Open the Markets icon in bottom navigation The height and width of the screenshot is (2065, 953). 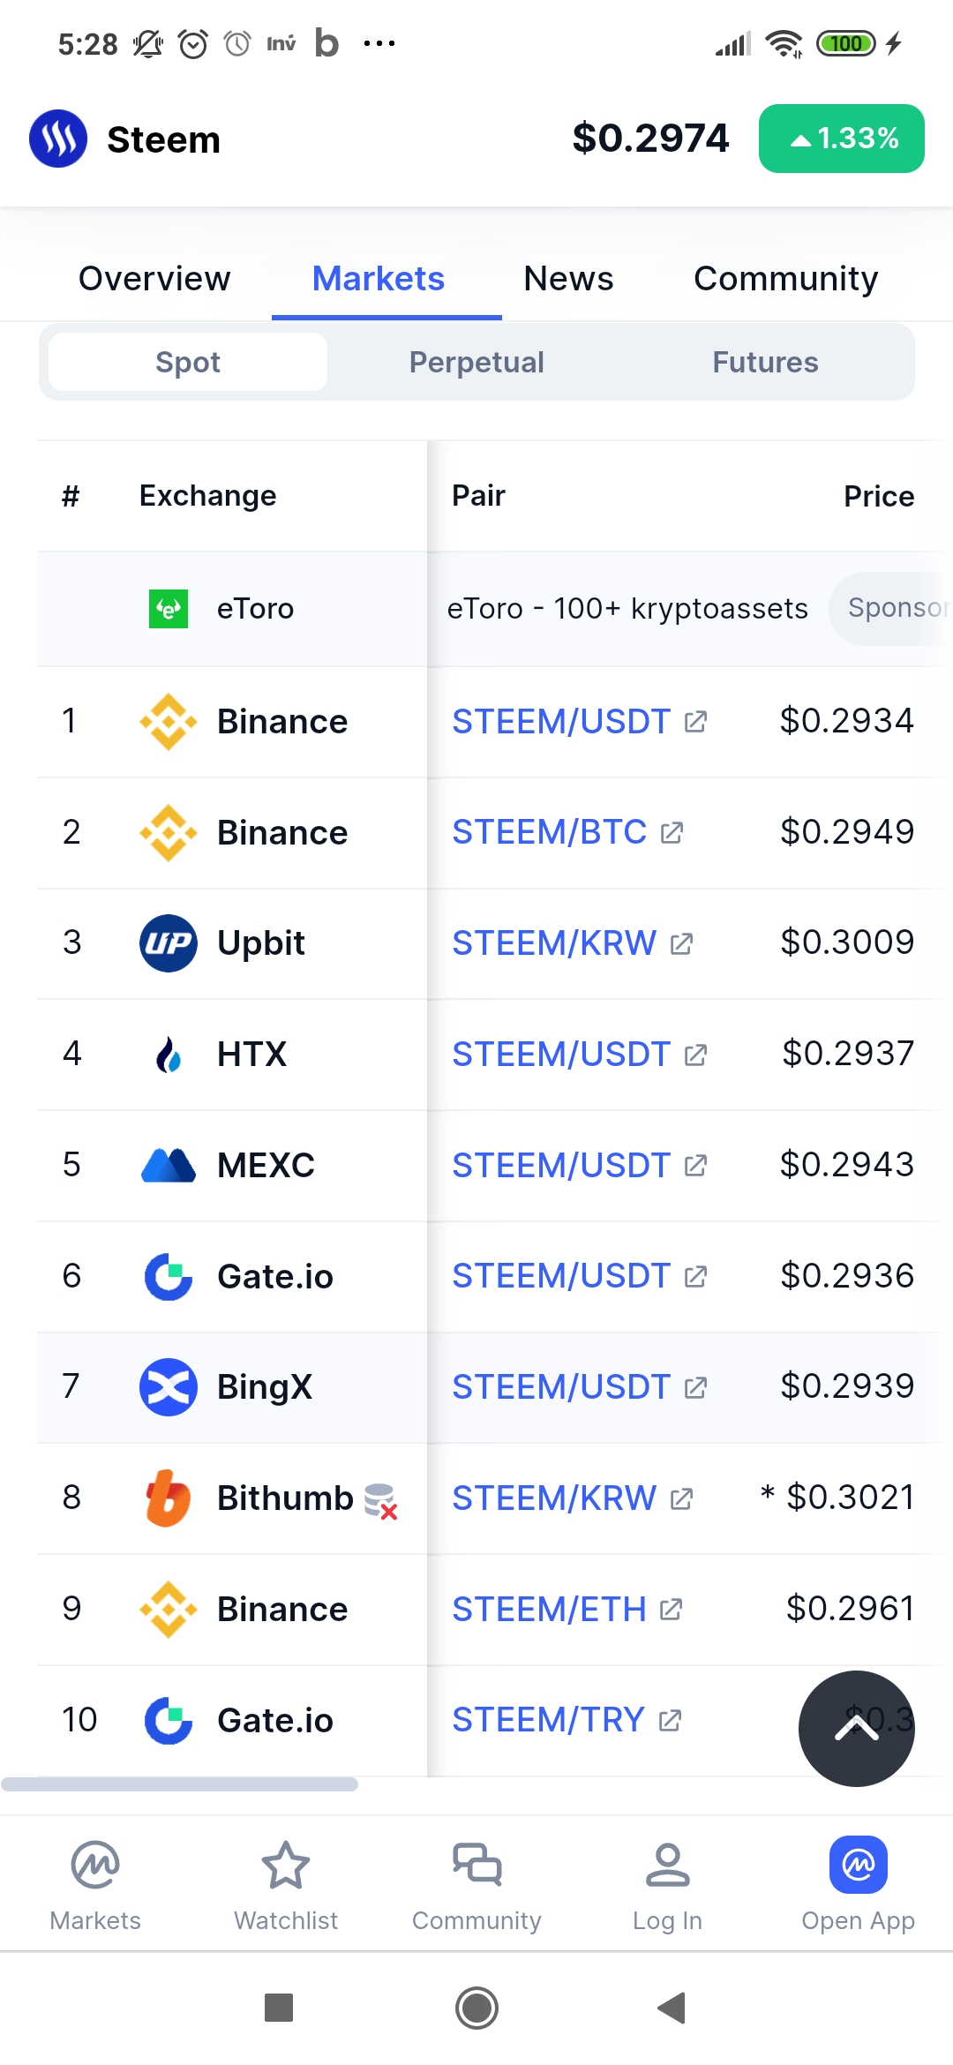coord(95,1865)
